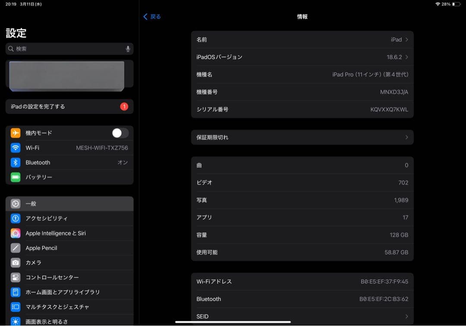Tap 使用可能 value 58.87 GB

coord(396,252)
